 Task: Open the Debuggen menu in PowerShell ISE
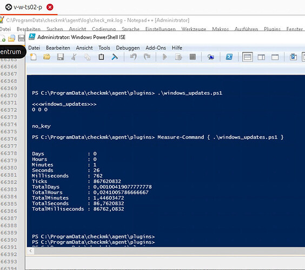128,48
